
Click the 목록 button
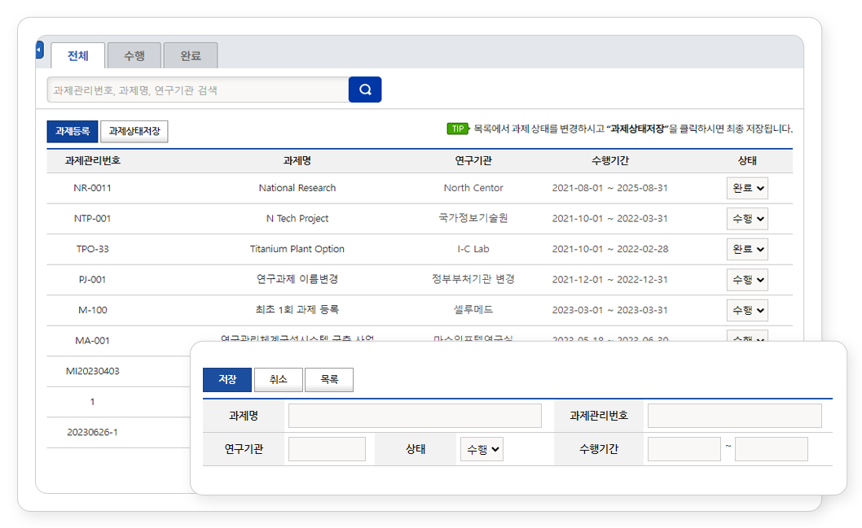(x=329, y=380)
